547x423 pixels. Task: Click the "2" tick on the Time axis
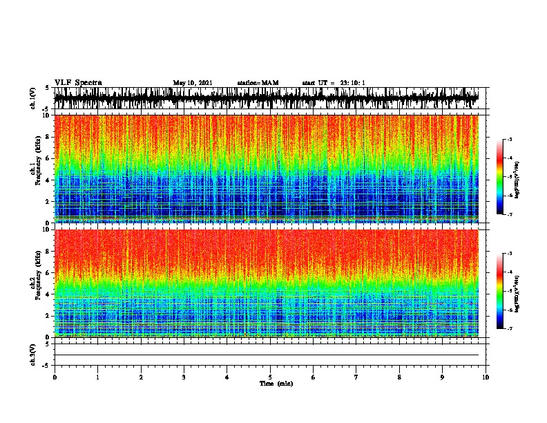click(x=141, y=377)
